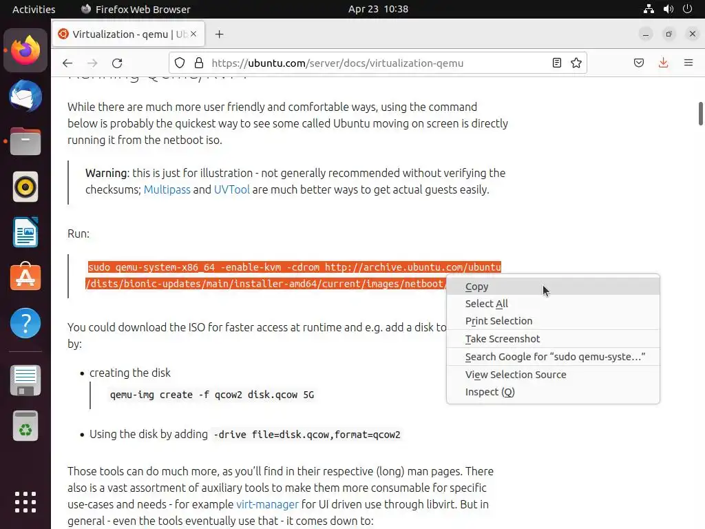The image size is (705, 529).
Task: Open the clock showing Apr 23 10:38
Action: (x=378, y=9)
